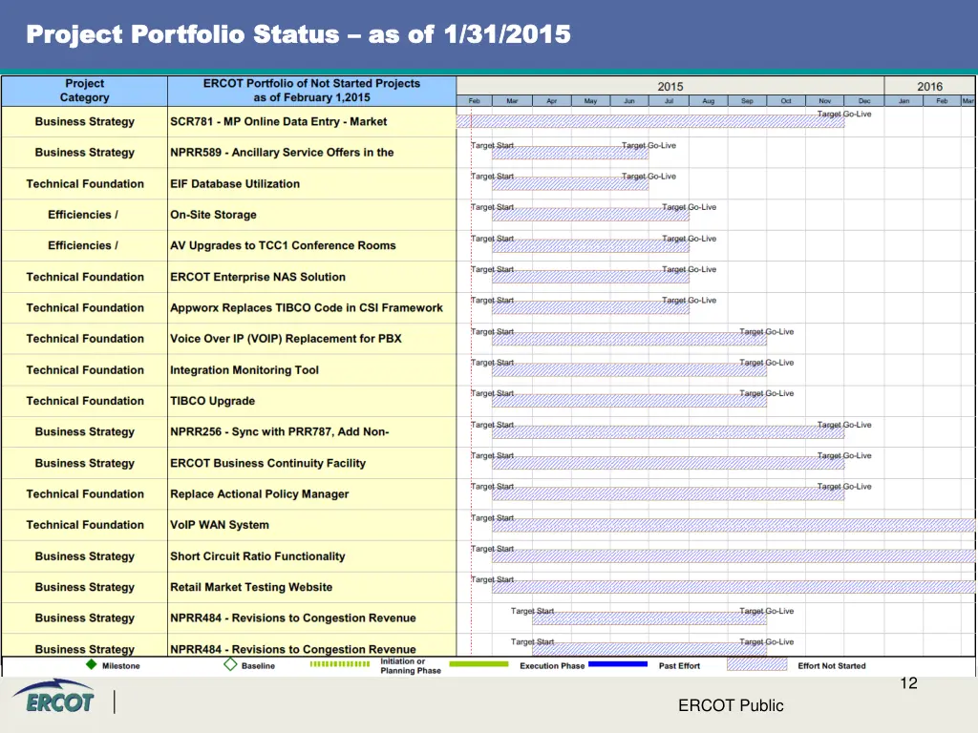The image size is (978, 733).
Task: Click the Oct month header
Action: (786, 100)
